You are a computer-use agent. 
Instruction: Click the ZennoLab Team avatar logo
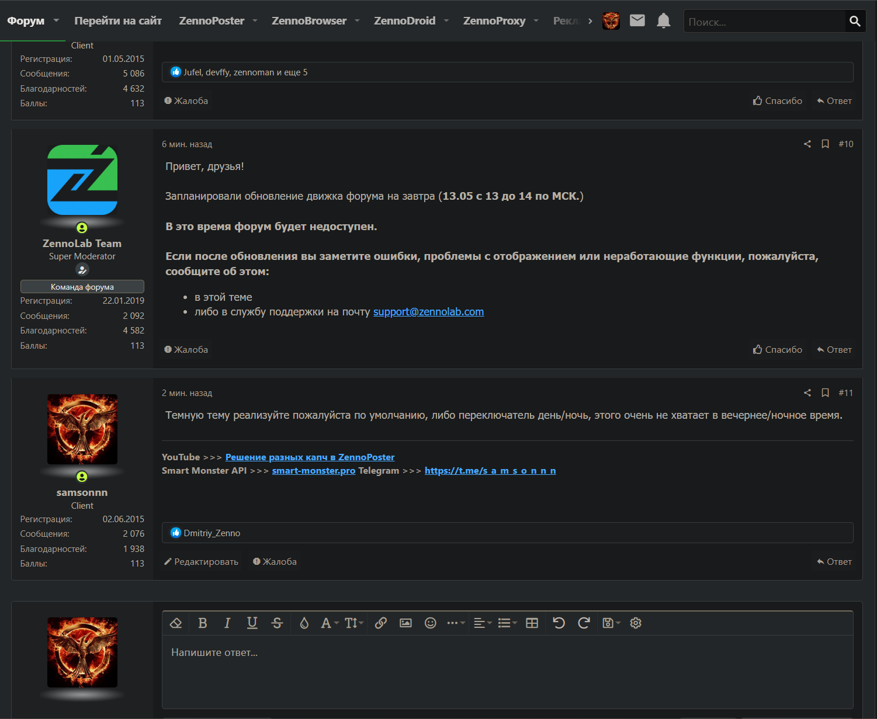[82, 180]
